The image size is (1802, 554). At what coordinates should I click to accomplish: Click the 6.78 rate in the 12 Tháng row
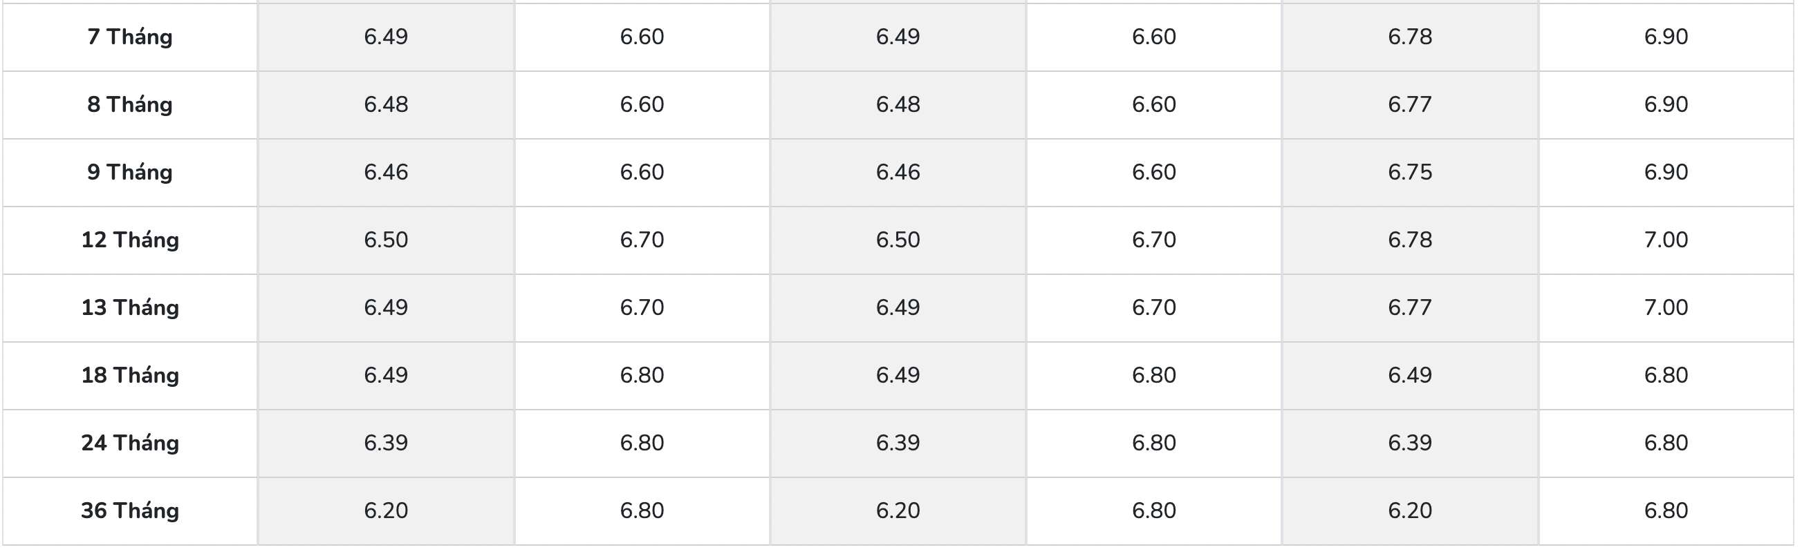coord(1409,240)
